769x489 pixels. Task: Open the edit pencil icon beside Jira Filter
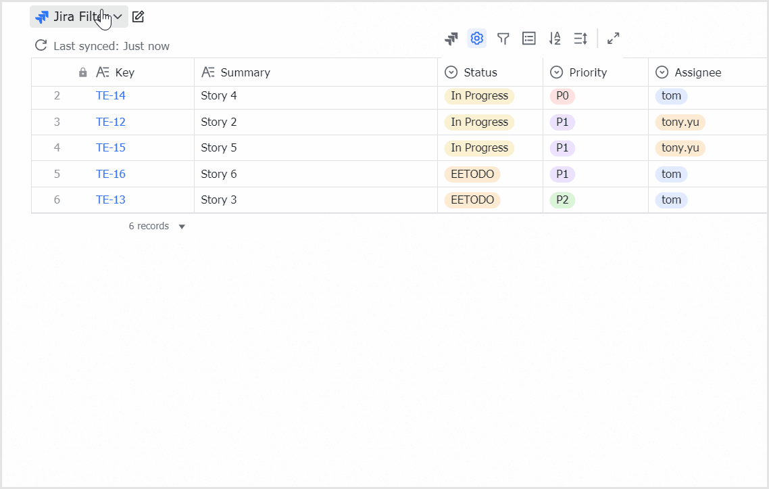click(138, 16)
